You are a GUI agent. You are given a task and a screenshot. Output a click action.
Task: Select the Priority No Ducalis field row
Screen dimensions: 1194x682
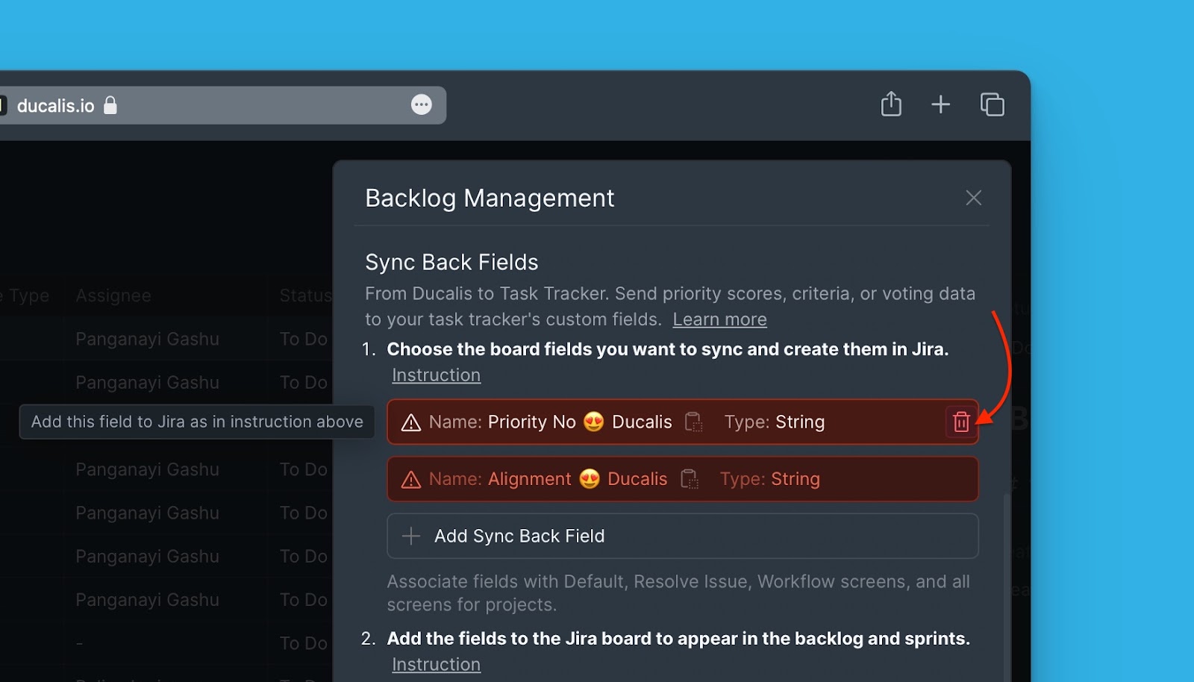click(x=682, y=422)
